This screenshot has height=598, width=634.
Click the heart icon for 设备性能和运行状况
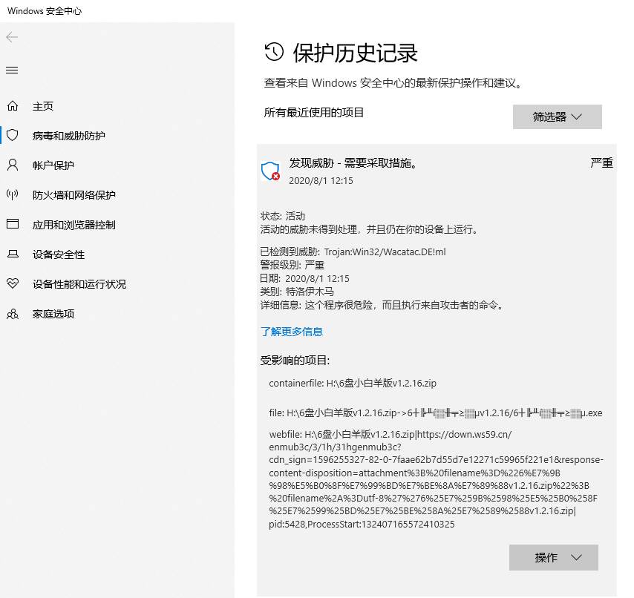pyautogui.click(x=13, y=283)
